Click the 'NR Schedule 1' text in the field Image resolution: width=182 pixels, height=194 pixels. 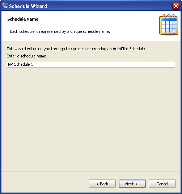tap(20, 64)
